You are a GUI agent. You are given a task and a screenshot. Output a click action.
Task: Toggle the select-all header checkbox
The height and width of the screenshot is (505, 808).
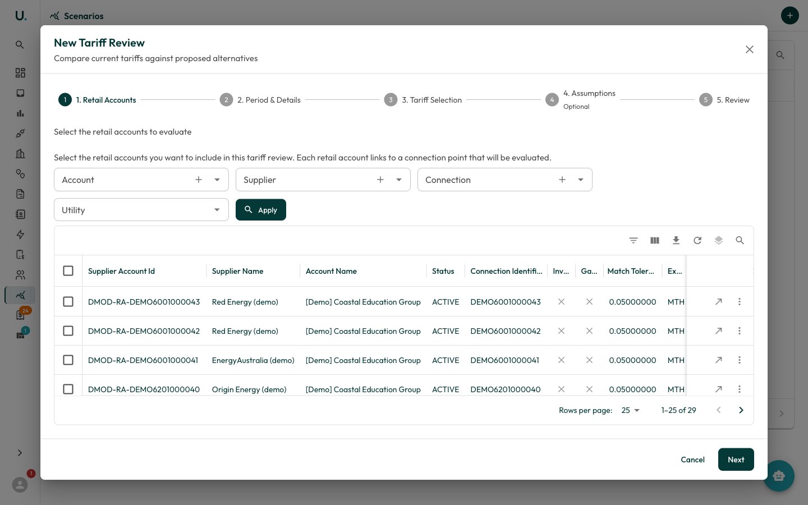pos(68,271)
